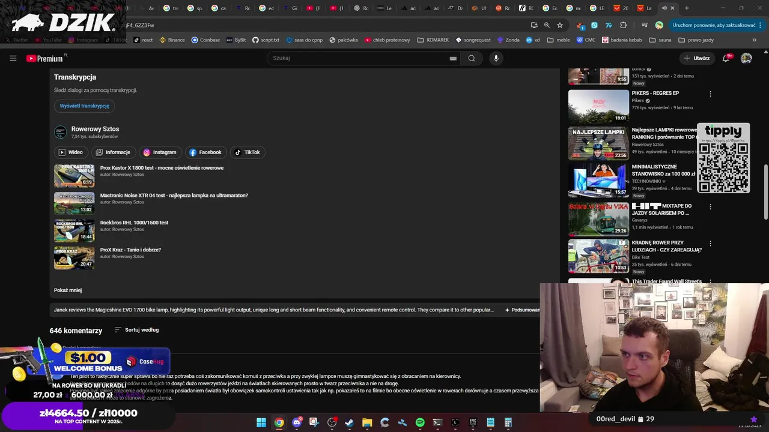
Task: Open the KOMAREK bookmarks folder
Action: coord(433,40)
